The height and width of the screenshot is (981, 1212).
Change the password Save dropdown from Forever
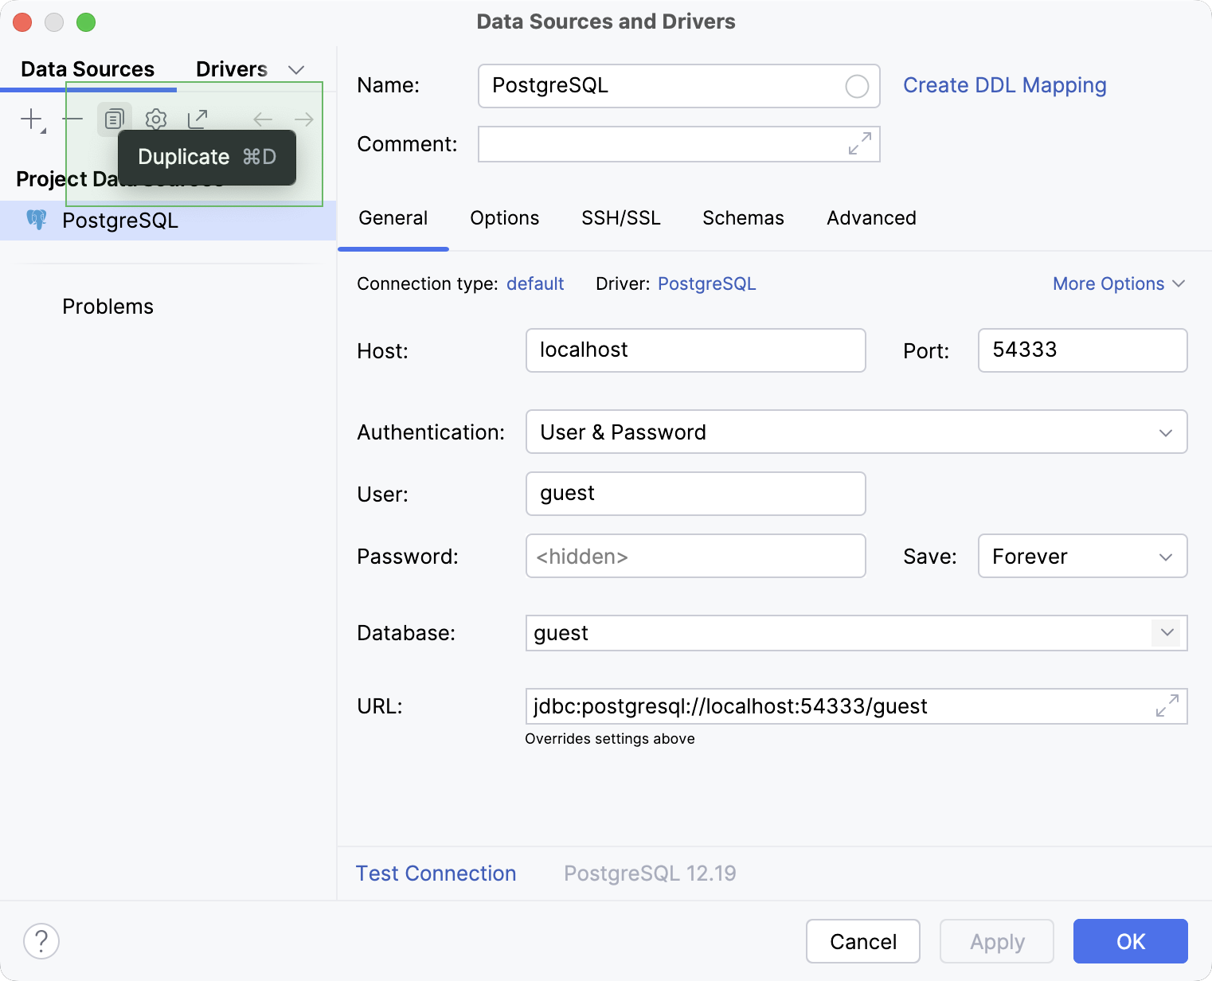pyautogui.click(x=1165, y=556)
